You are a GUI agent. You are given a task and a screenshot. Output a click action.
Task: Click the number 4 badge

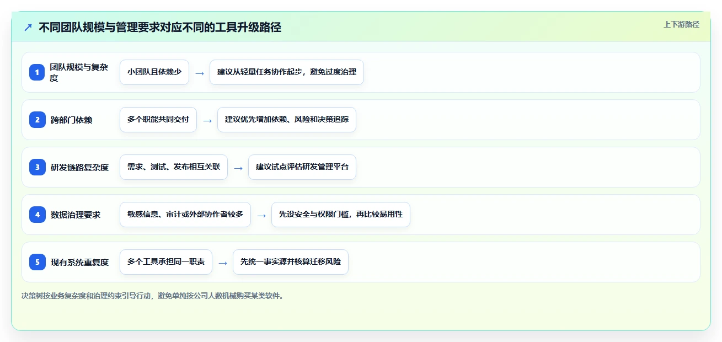coord(37,215)
